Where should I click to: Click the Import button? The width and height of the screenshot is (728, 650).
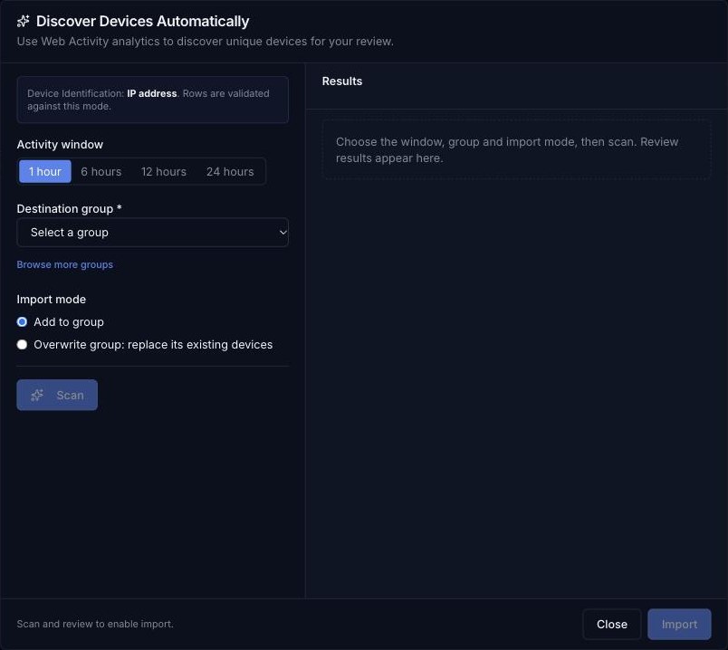point(679,624)
